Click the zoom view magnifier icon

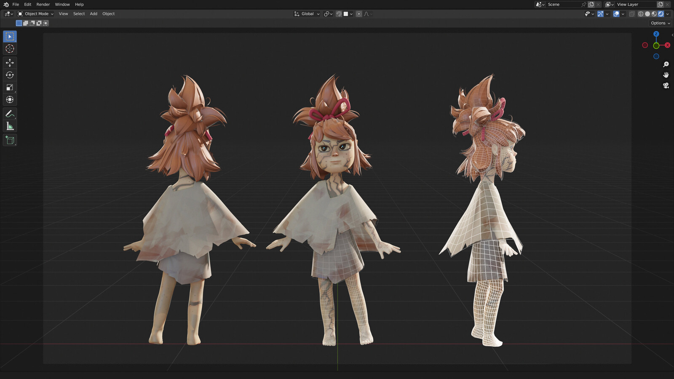[666, 64]
